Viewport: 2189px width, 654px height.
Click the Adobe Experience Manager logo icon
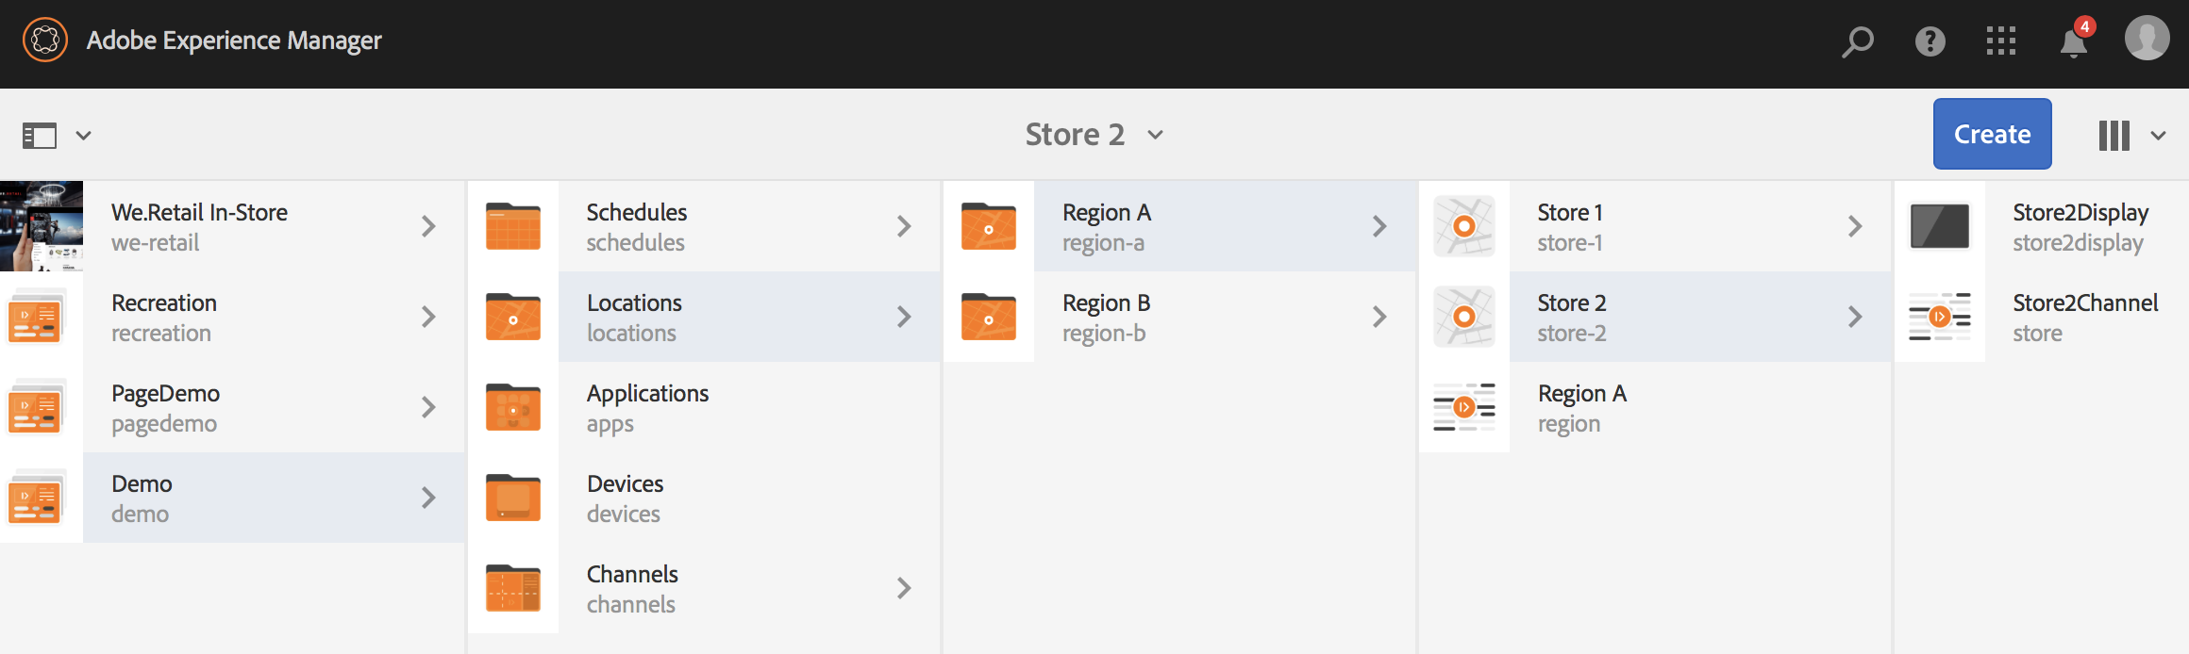click(45, 41)
